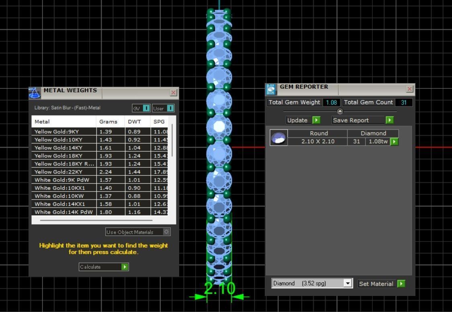Click the Library: Satin Blur label
This screenshot has height=312, width=452.
(x=67, y=108)
